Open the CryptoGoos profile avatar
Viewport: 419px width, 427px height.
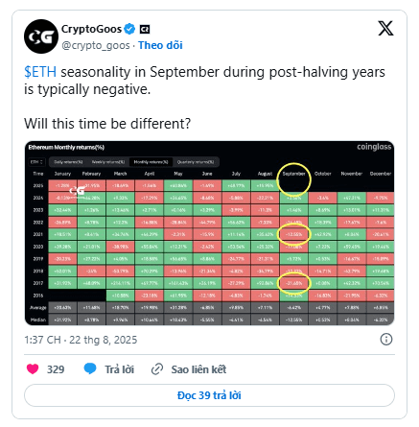pos(41,36)
